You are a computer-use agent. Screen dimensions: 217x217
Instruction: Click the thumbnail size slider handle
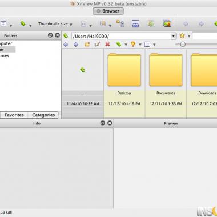tap(183, 45)
